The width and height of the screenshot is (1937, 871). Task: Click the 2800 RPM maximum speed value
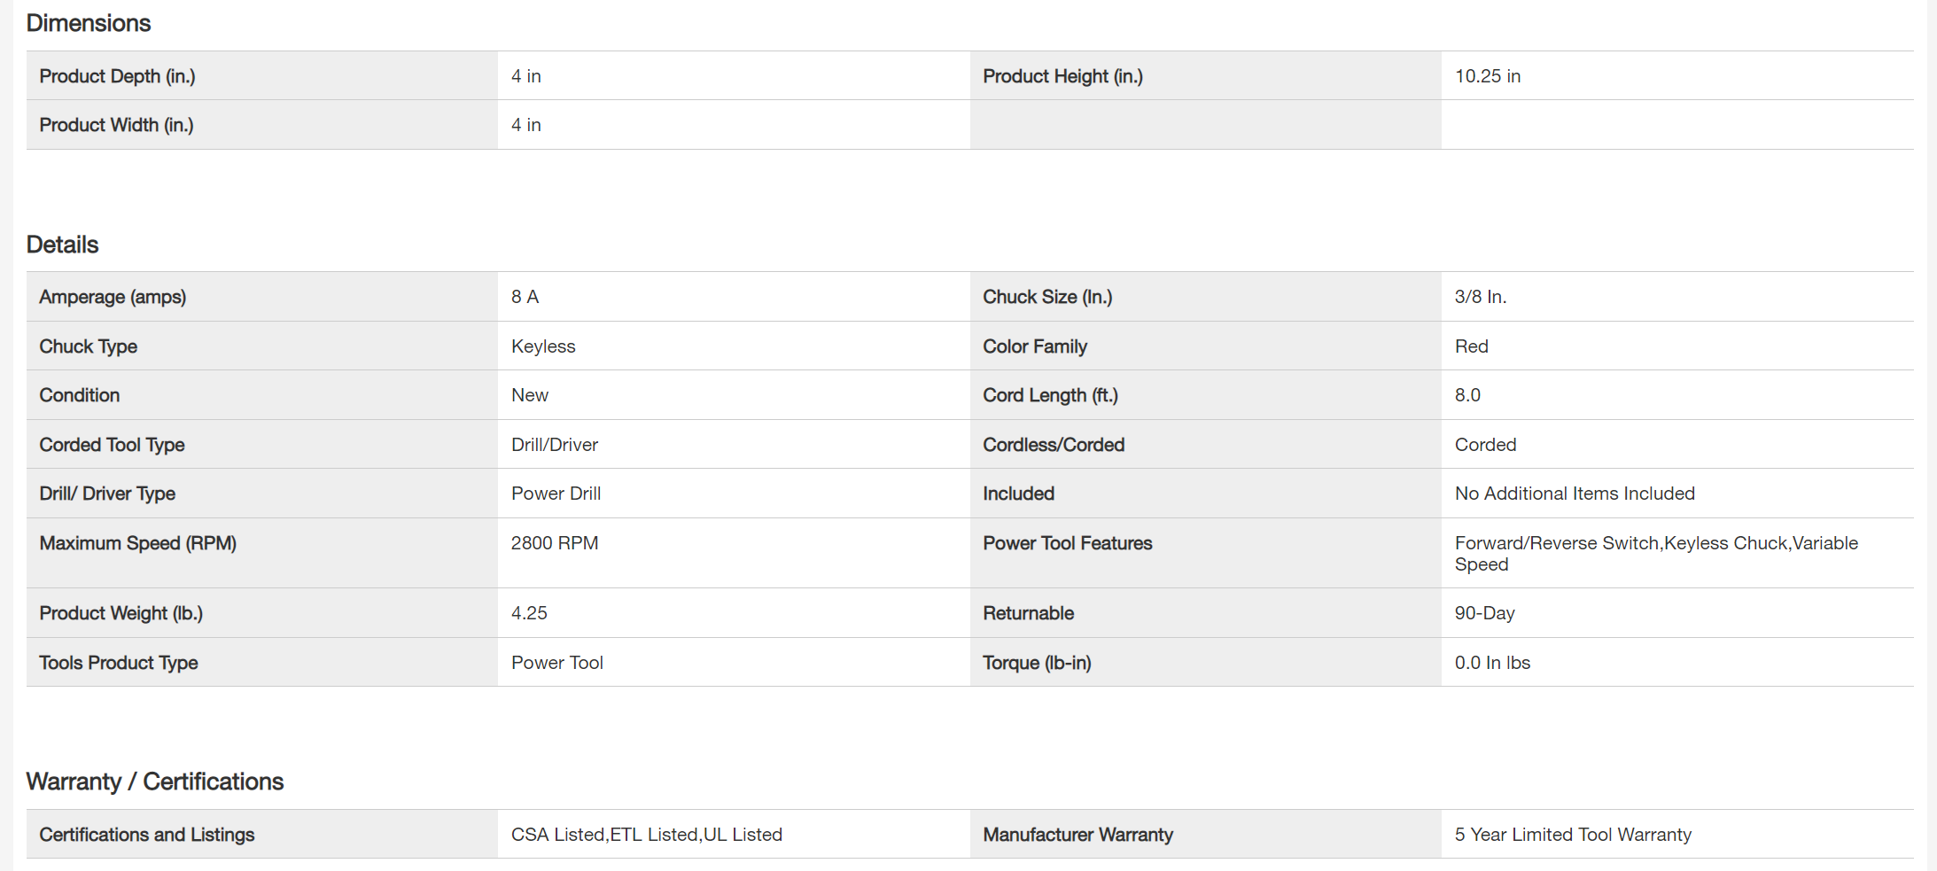point(554,543)
